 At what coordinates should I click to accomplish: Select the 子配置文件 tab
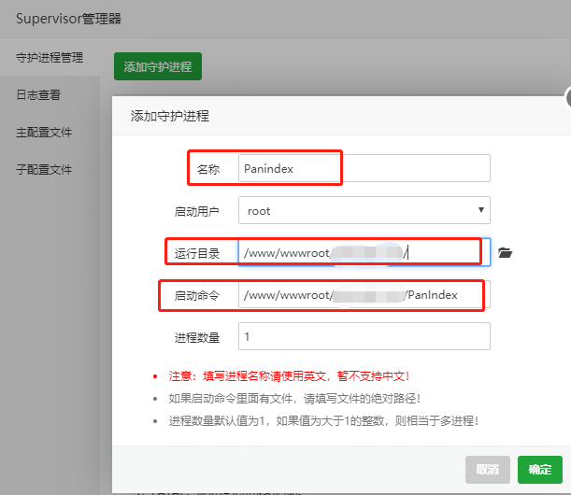pyautogui.click(x=44, y=170)
